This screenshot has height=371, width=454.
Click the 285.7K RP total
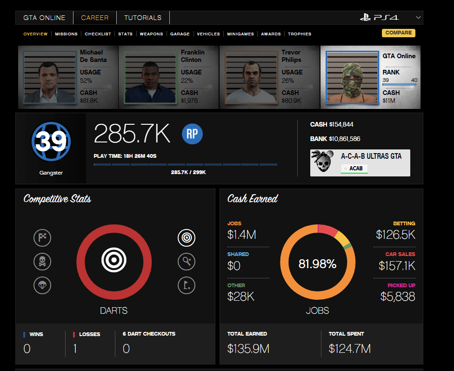tap(132, 133)
